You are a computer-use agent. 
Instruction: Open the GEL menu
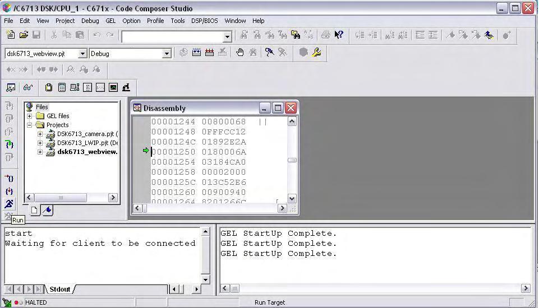click(110, 21)
